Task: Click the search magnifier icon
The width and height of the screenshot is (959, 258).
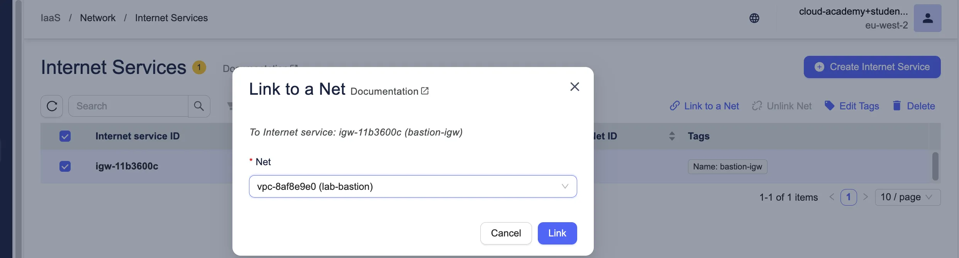Action: (x=199, y=106)
